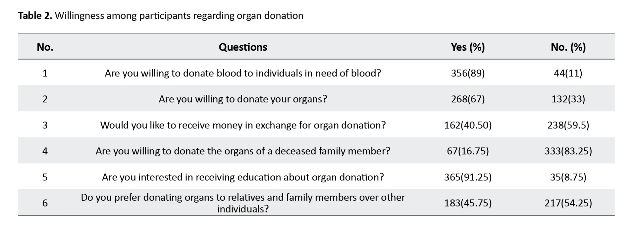635x236 pixels.
Task: Click the value 356(89)
Action: click(x=468, y=73)
